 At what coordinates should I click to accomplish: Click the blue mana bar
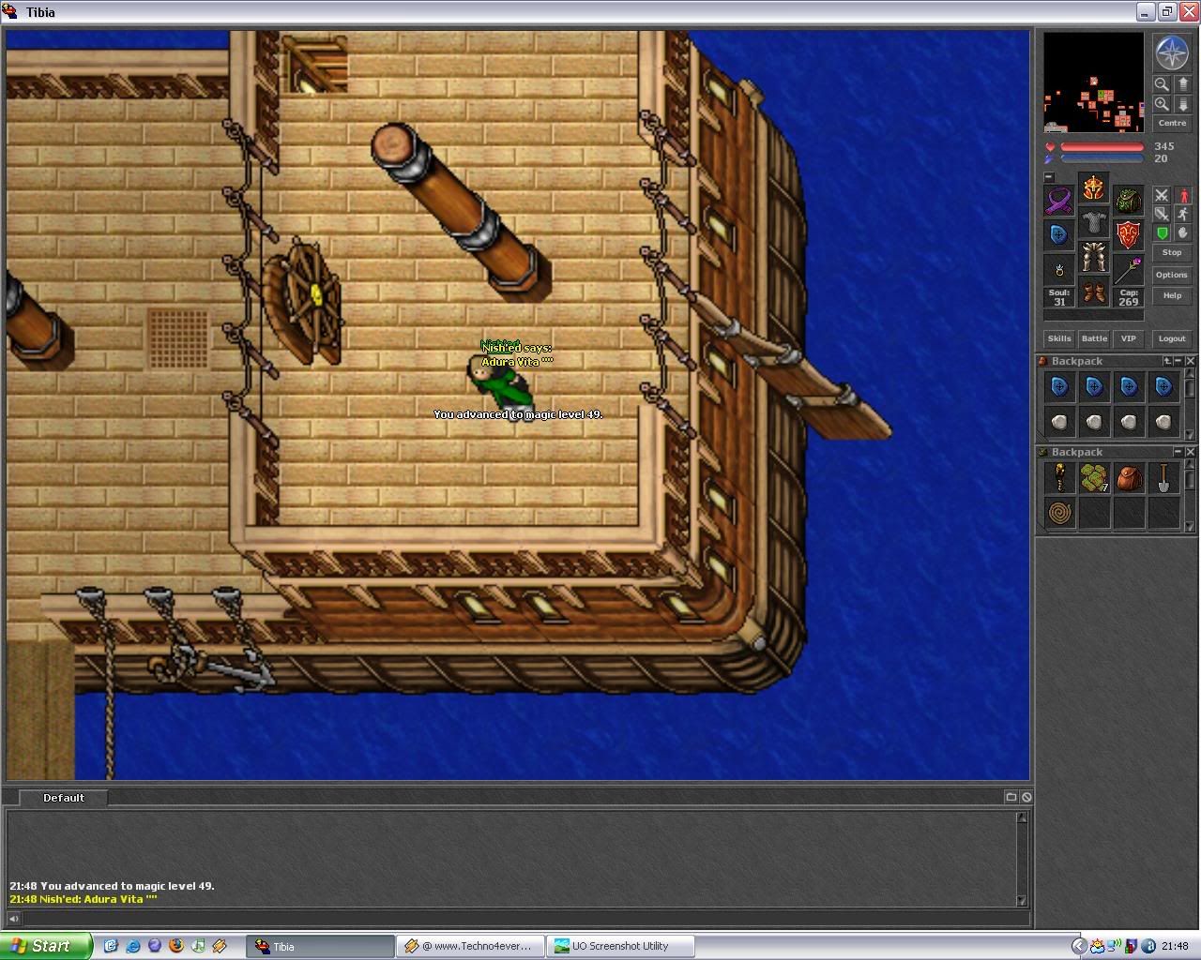pos(1102,158)
